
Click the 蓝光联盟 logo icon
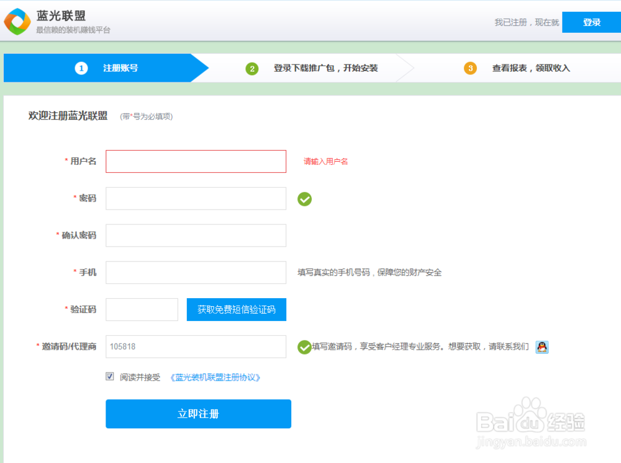pyautogui.click(x=17, y=22)
